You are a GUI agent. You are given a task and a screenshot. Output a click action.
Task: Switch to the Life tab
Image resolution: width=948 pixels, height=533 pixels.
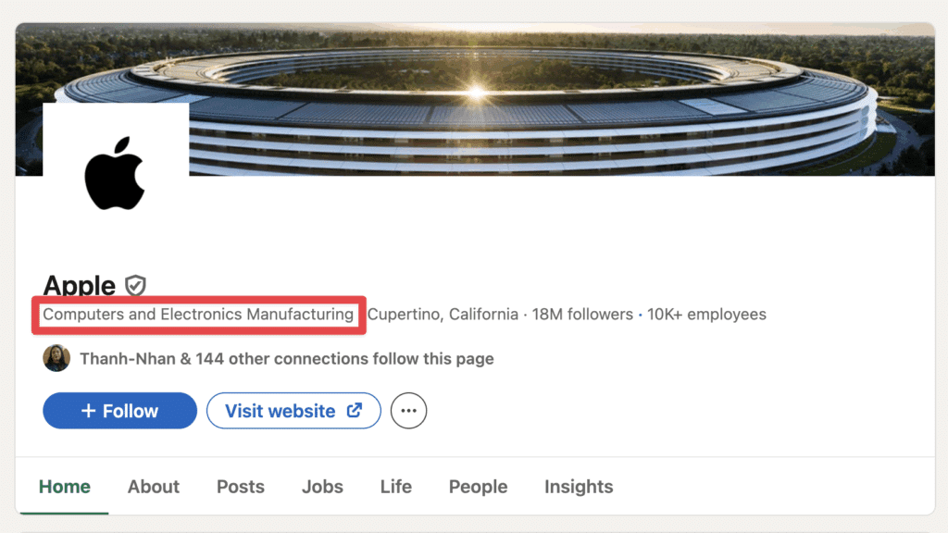(x=395, y=486)
